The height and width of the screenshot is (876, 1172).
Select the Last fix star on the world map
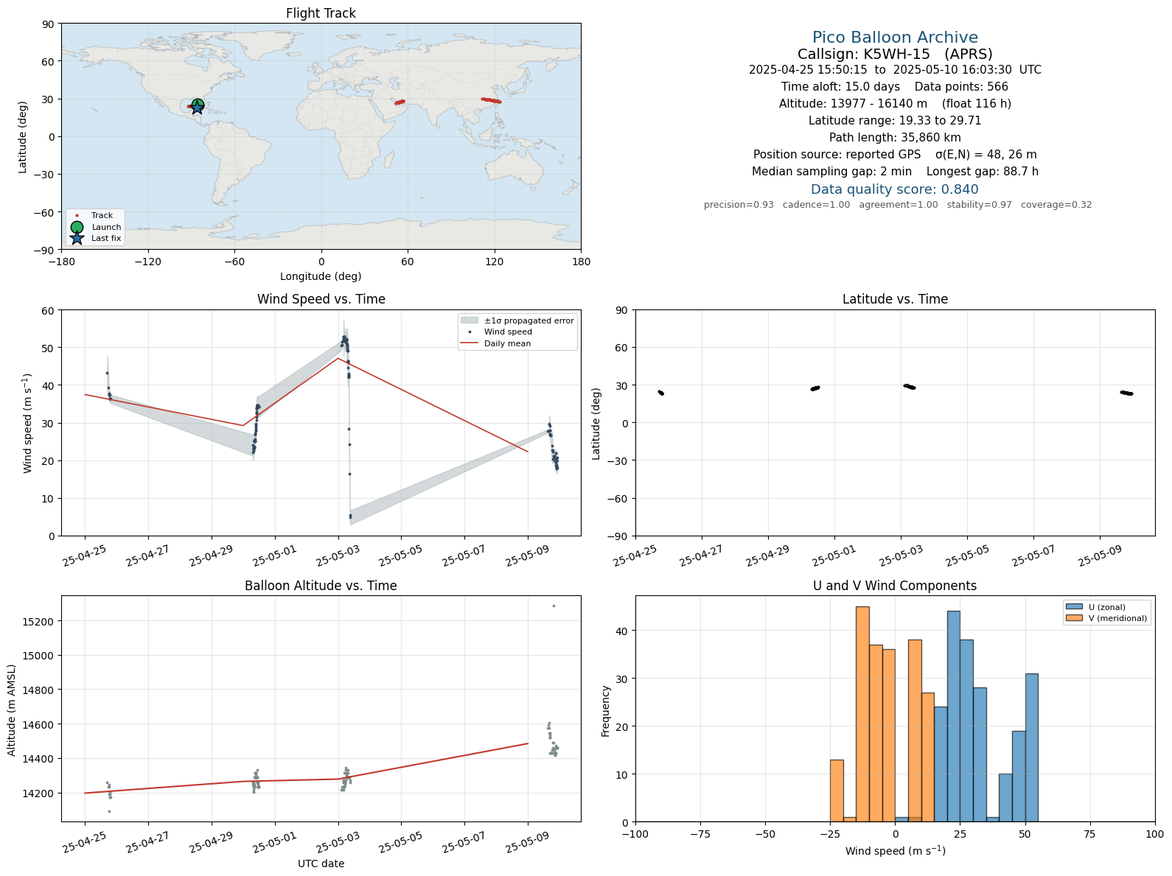[x=198, y=108]
